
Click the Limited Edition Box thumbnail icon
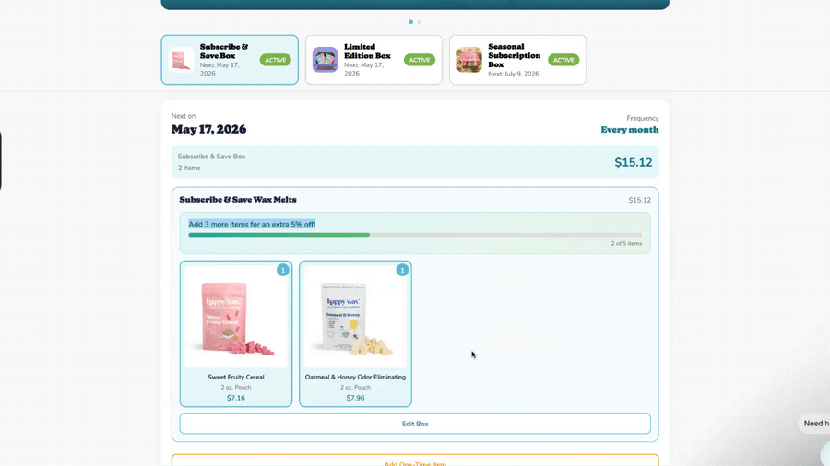[x=325, y=60]
